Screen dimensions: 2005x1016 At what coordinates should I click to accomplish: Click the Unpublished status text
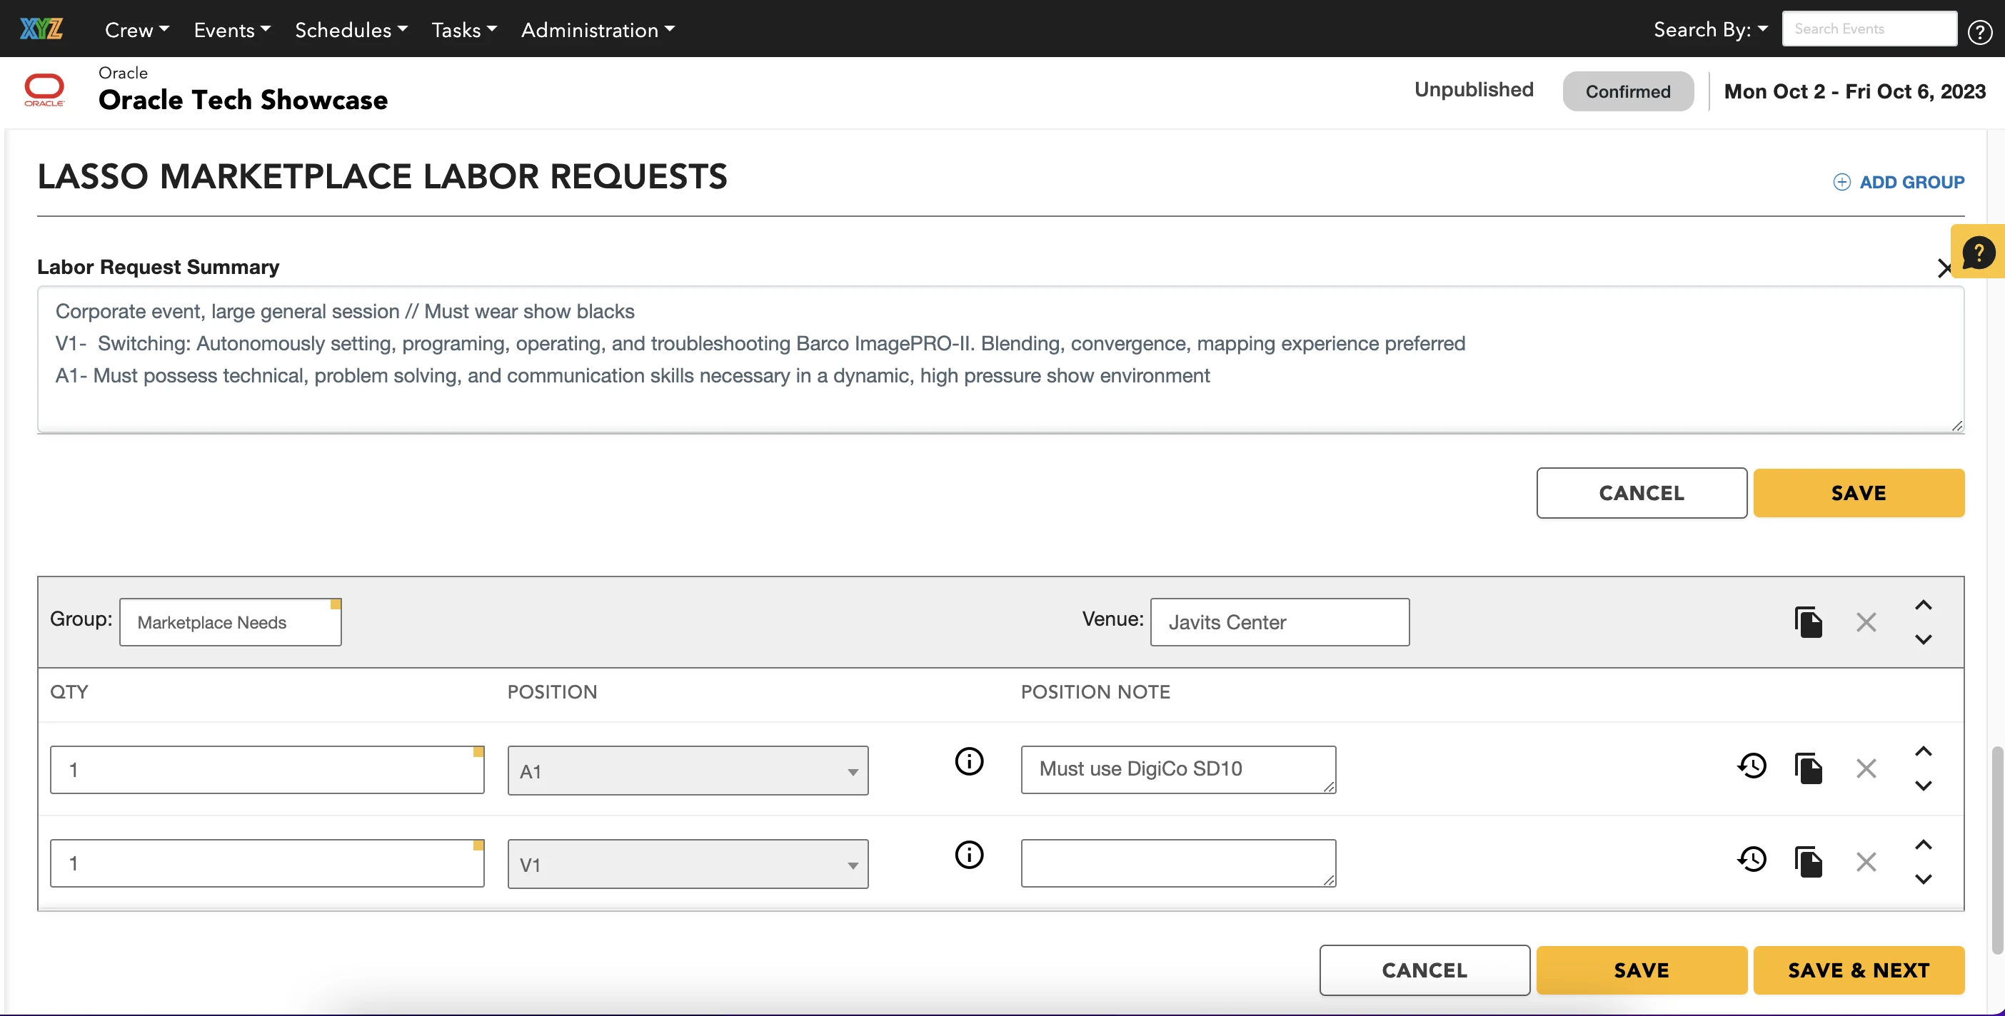1473,89
